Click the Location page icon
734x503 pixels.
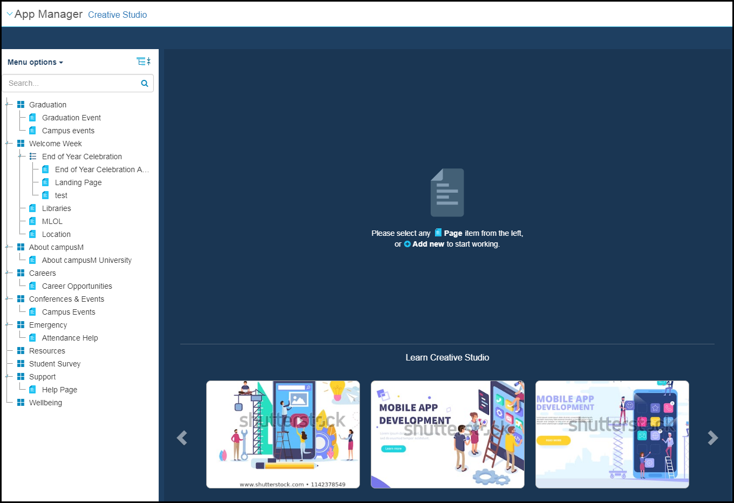(32, 234)
